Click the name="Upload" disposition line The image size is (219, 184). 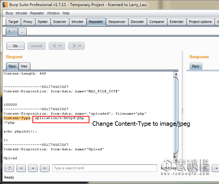point(54,149)
